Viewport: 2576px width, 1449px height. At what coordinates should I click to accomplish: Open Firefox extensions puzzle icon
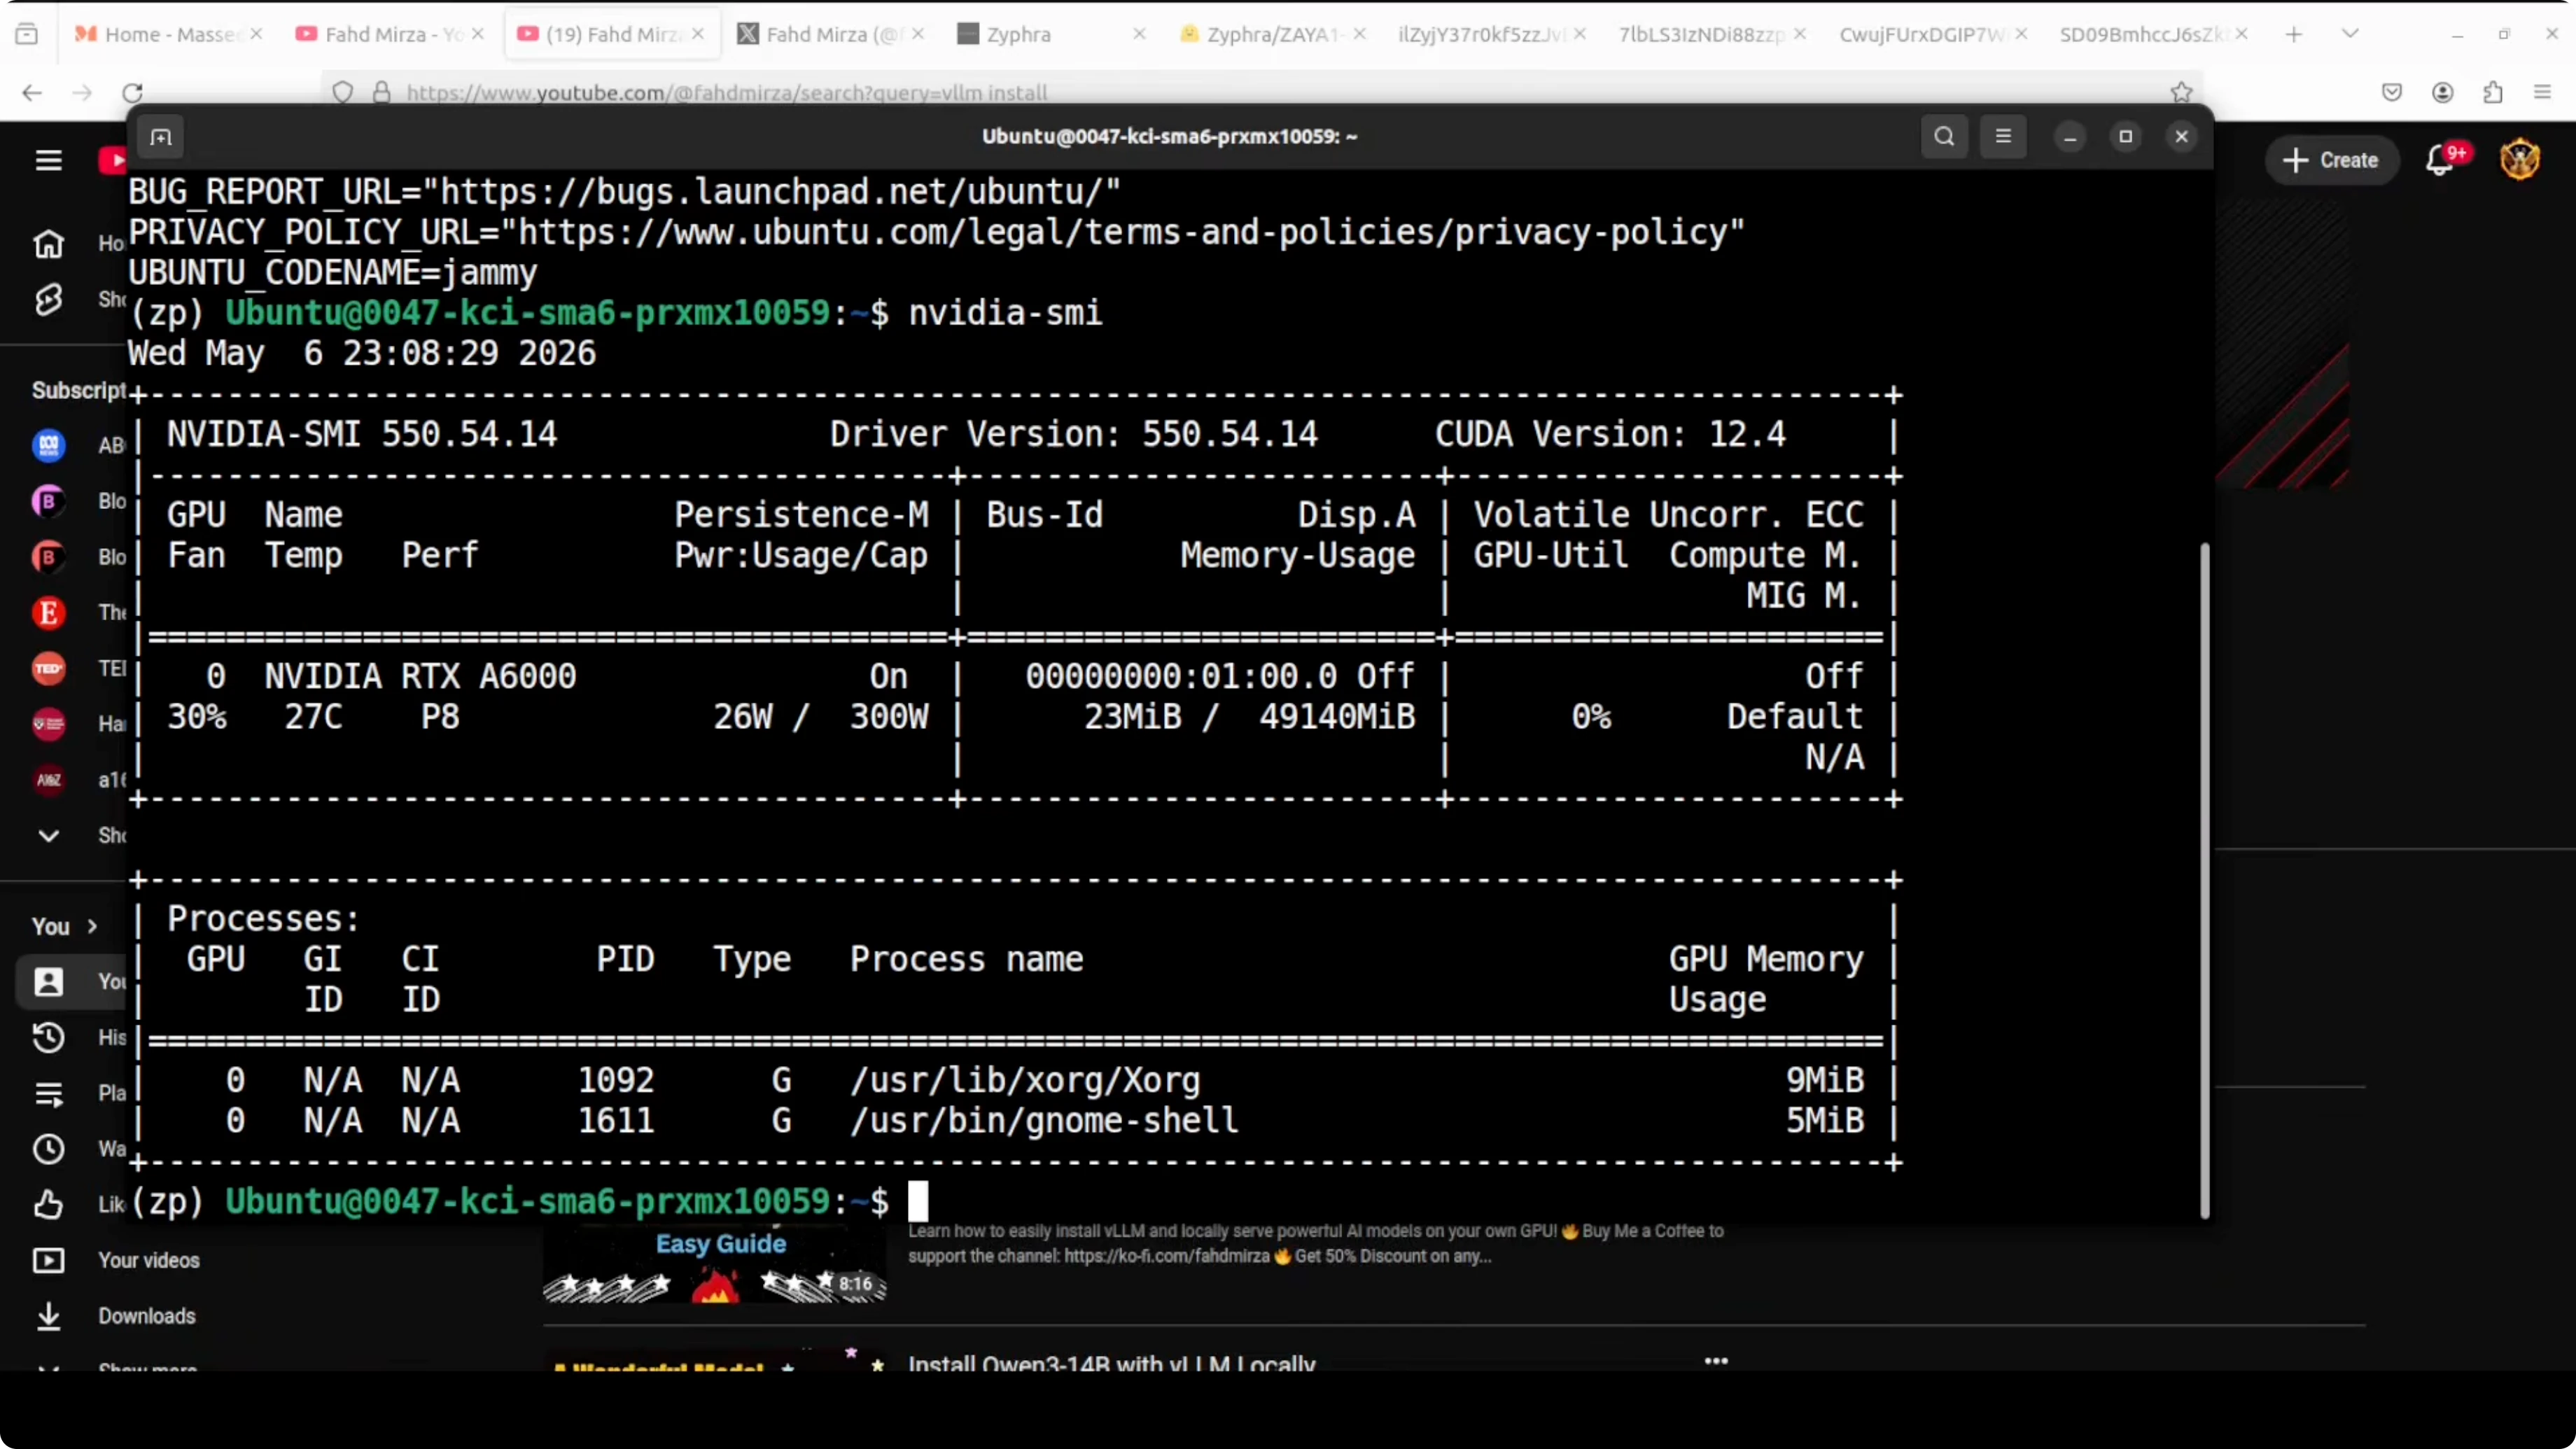pos(2493,93)
